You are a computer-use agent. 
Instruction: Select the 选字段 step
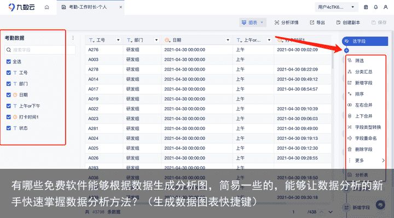tap(365, 41)
